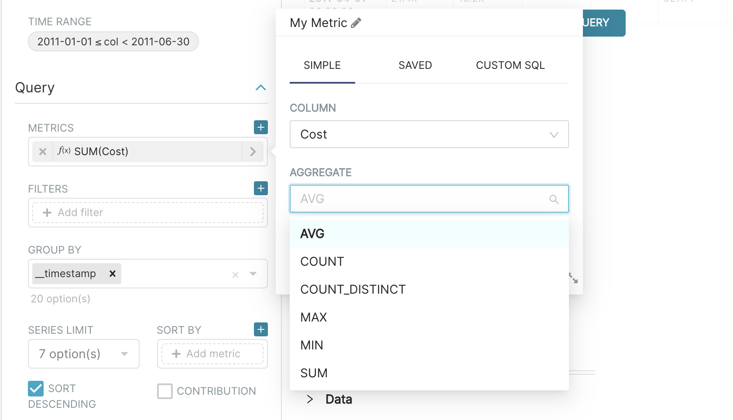
Task: Click the plus icon beside Sort By
Action: coord(261,329)
